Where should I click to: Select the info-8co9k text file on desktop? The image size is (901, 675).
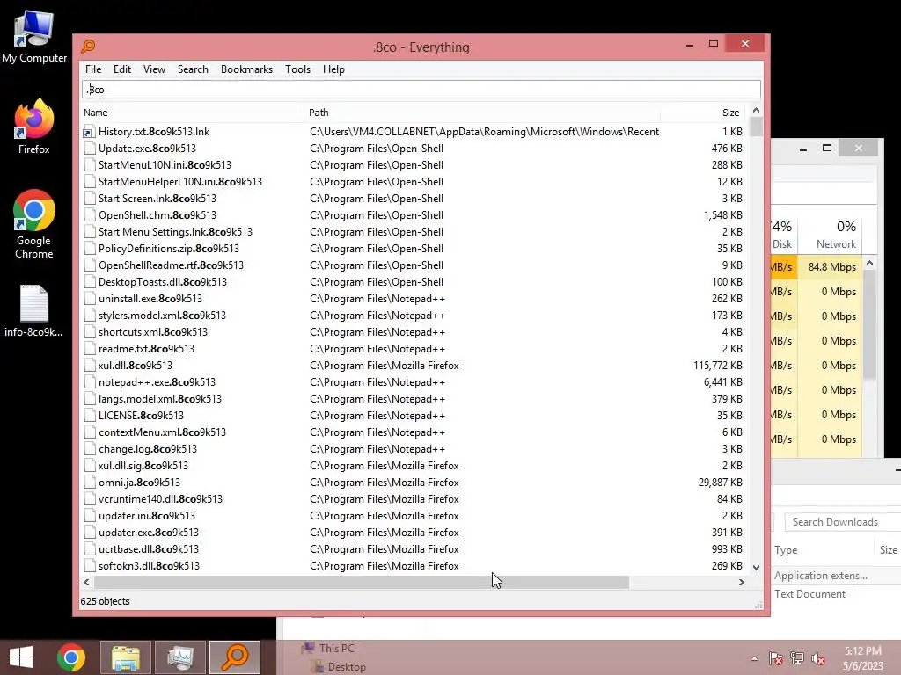pos(34,310)
